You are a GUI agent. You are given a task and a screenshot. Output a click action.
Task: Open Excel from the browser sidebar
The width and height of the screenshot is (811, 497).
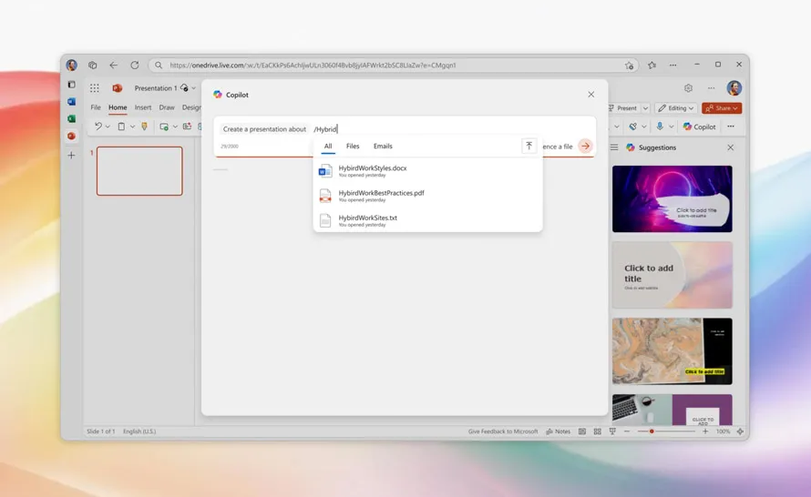[71, 119]
